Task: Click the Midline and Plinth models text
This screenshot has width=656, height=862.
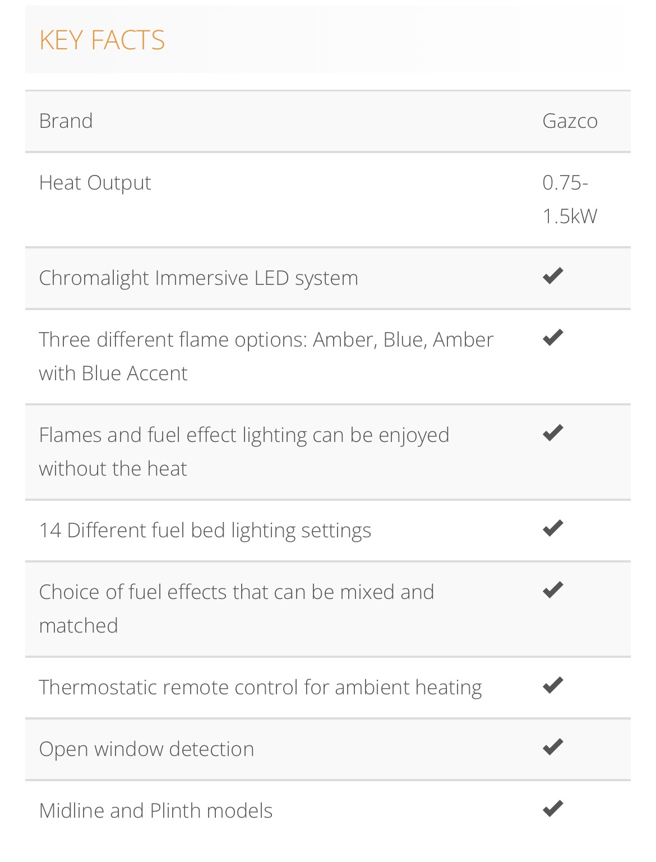Action: coord(156,811)
